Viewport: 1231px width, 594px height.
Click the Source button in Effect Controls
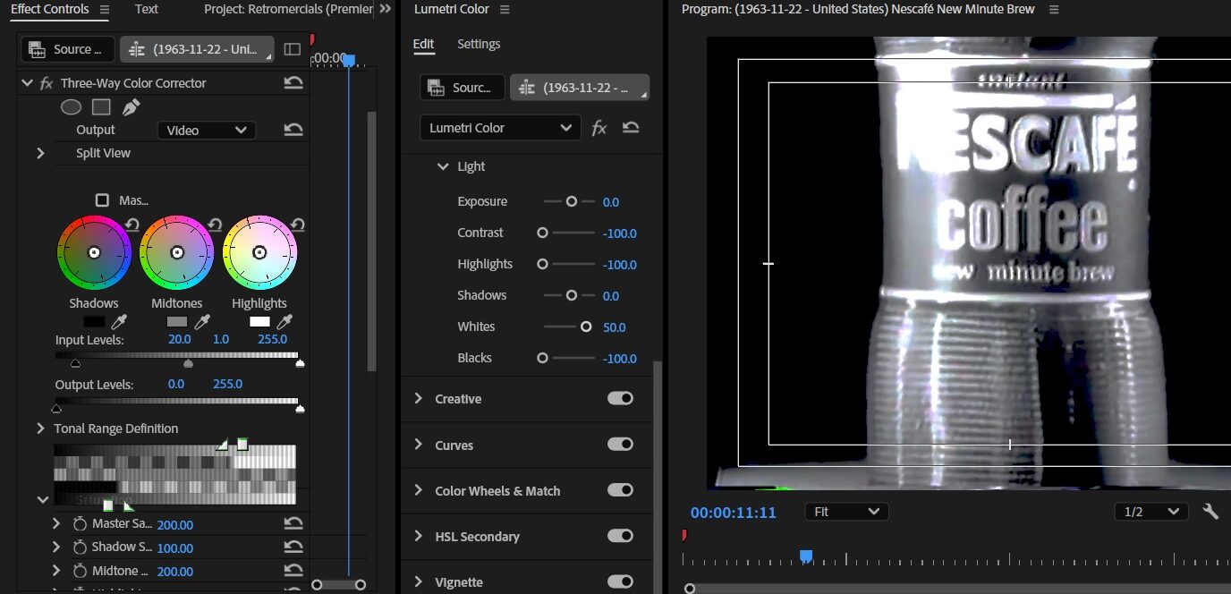pyautogui.click(x=68, y=49)
